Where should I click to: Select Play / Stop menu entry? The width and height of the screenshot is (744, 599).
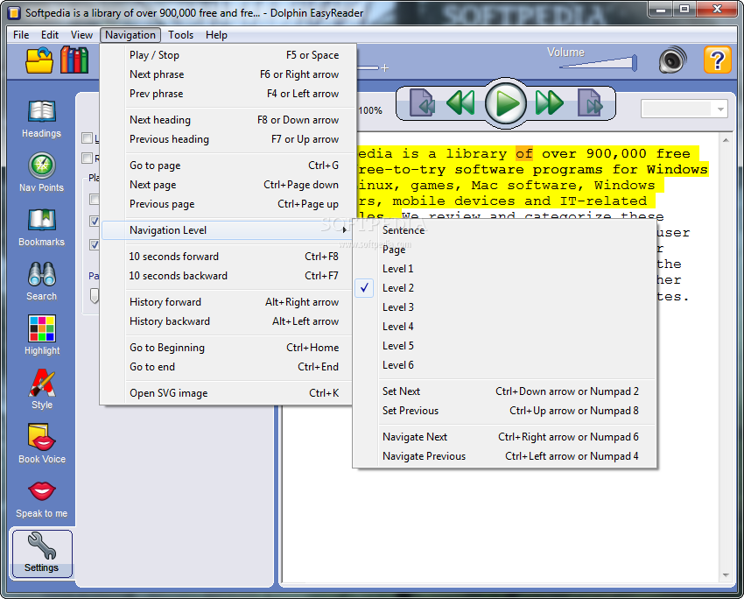click(x=228, y=55)
